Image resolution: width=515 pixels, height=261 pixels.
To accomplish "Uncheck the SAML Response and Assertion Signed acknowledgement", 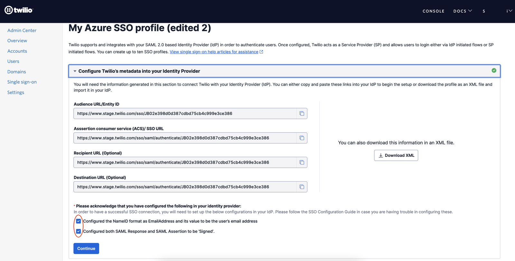I will 79,231.
